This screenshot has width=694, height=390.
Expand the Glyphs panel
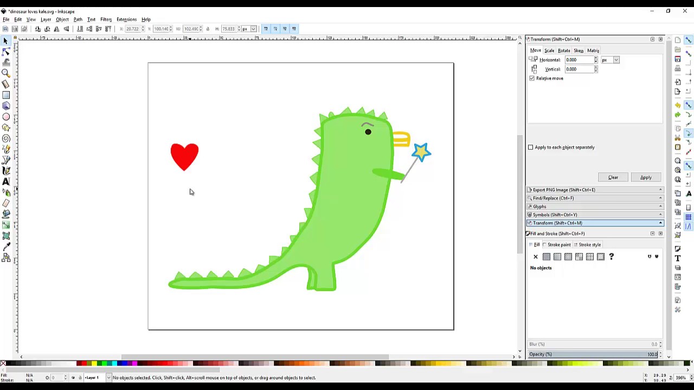[x=595, y=206]
